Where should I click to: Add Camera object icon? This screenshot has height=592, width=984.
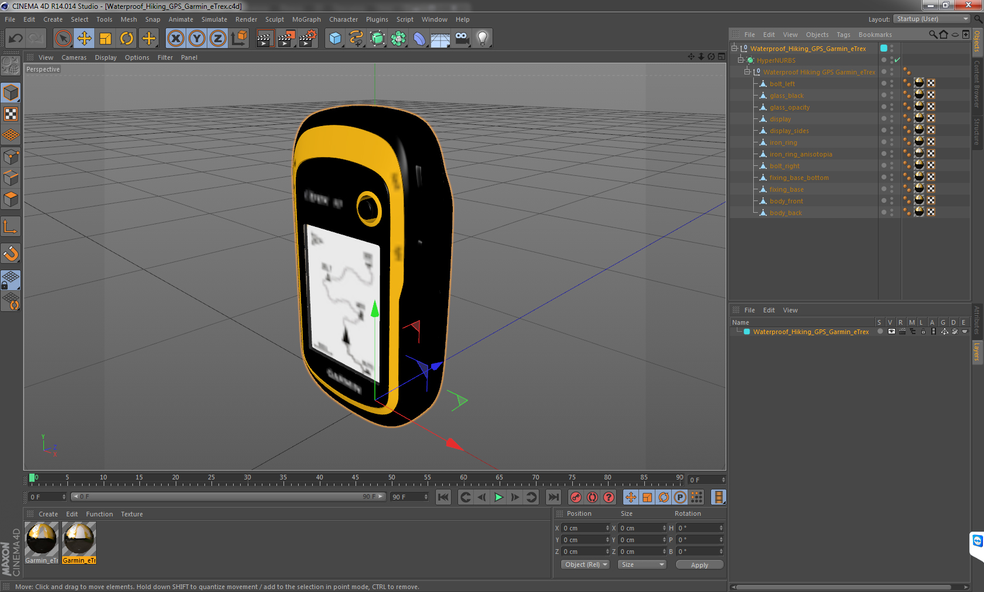[462, 39]
